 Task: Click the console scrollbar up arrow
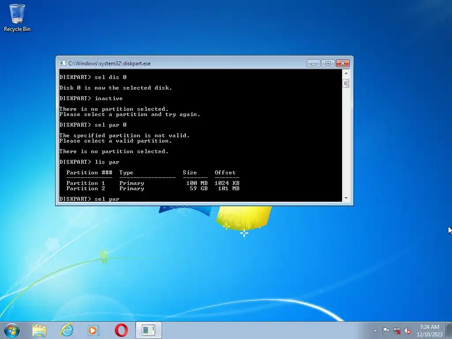pyautogui.click(x=346, y=73)
